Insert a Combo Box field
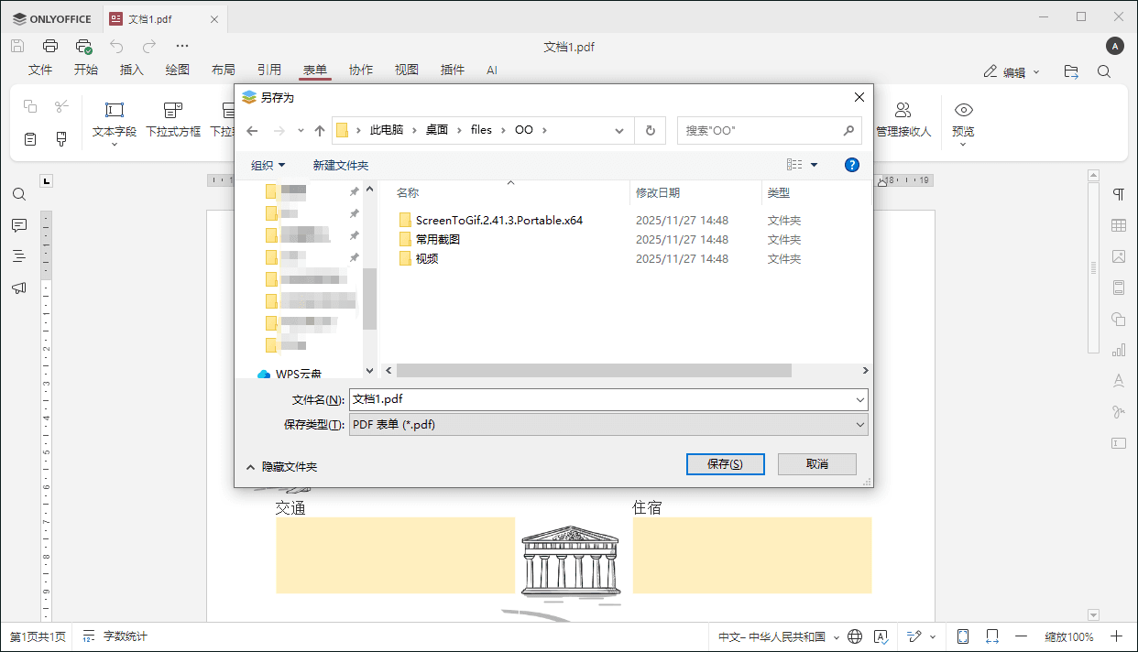This screenshot has height=652, width=1138. (x=173, y=120)
